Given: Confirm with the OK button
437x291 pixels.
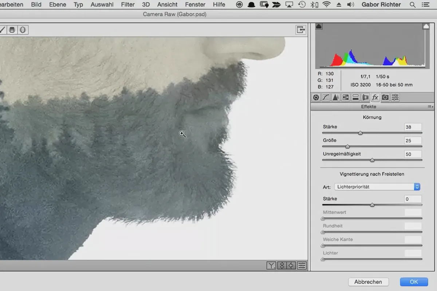Looking at the screenshot, I should pos(414,282).
